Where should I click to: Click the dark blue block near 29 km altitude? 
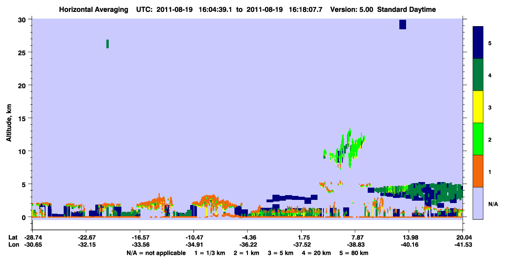403,25
